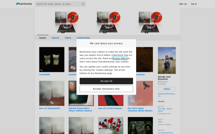Open Far From Ideal (Chelsea Wolfe Remix) link
The width and height of the screenshot is (215, 134).
[140, 110]
